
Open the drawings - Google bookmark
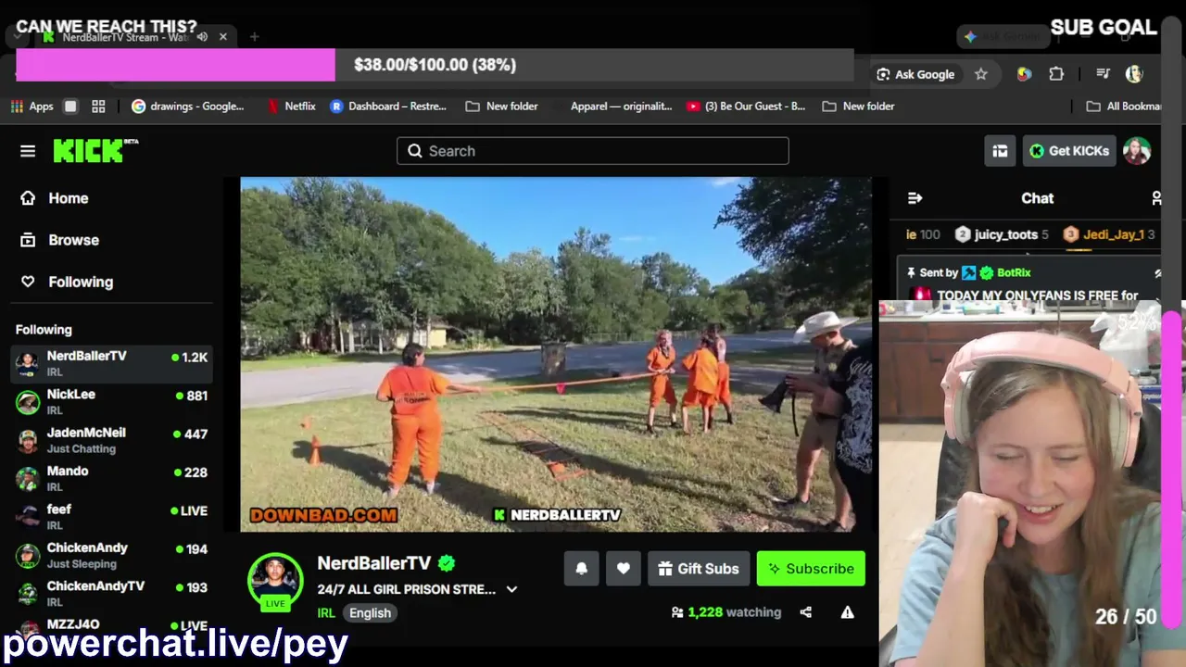(188, 107)
